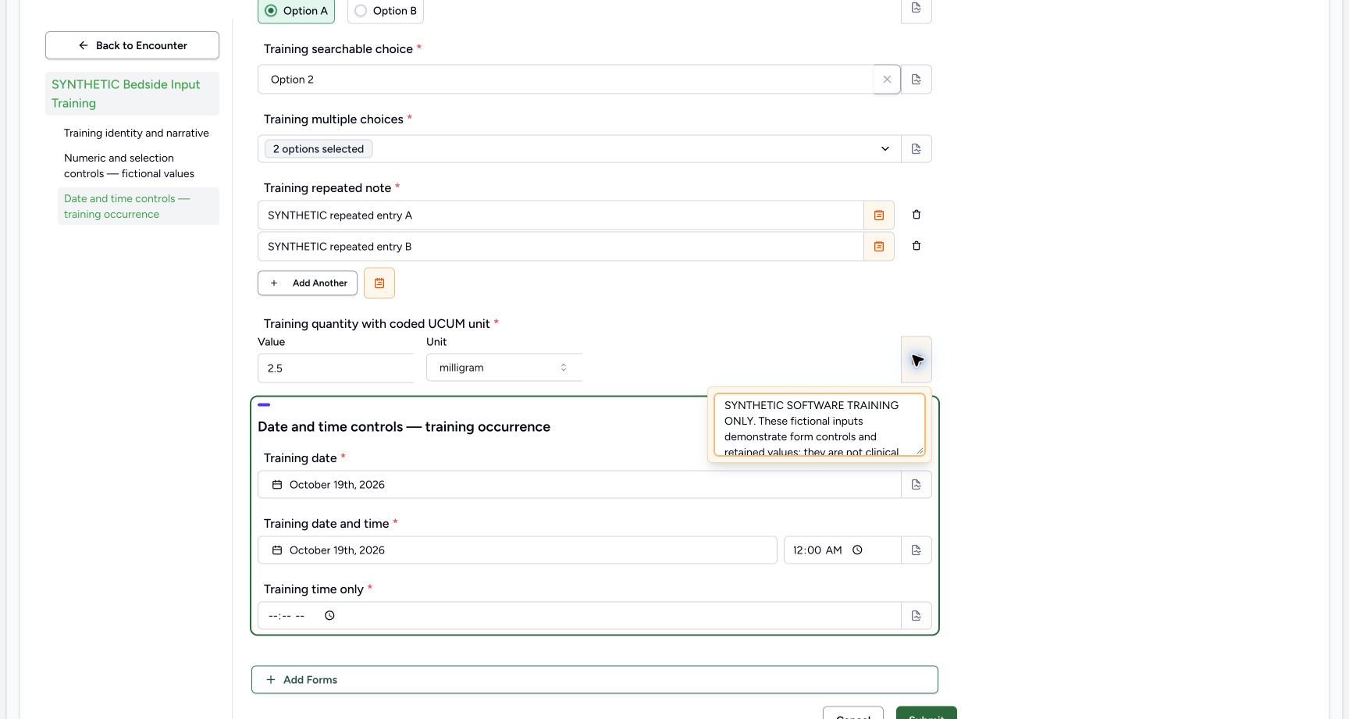This screenshot has width=1349, height=719.
Task: Open the milligram unit dropdown
Action: [504, 368]
